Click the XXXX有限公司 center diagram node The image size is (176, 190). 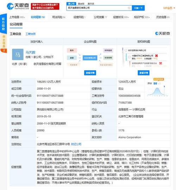click(90, 58)
